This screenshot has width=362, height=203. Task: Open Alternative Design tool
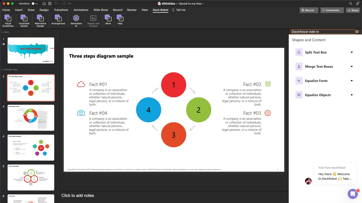40,21
